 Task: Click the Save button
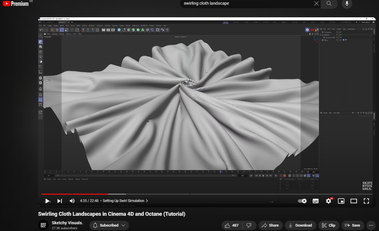353,225
